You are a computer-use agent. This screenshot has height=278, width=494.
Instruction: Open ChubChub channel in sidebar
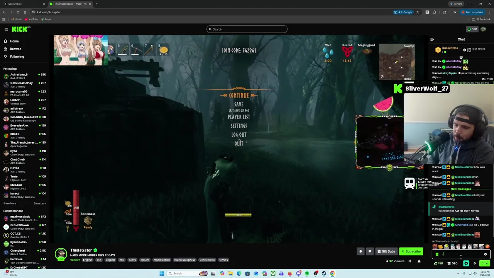click(24, 161)
